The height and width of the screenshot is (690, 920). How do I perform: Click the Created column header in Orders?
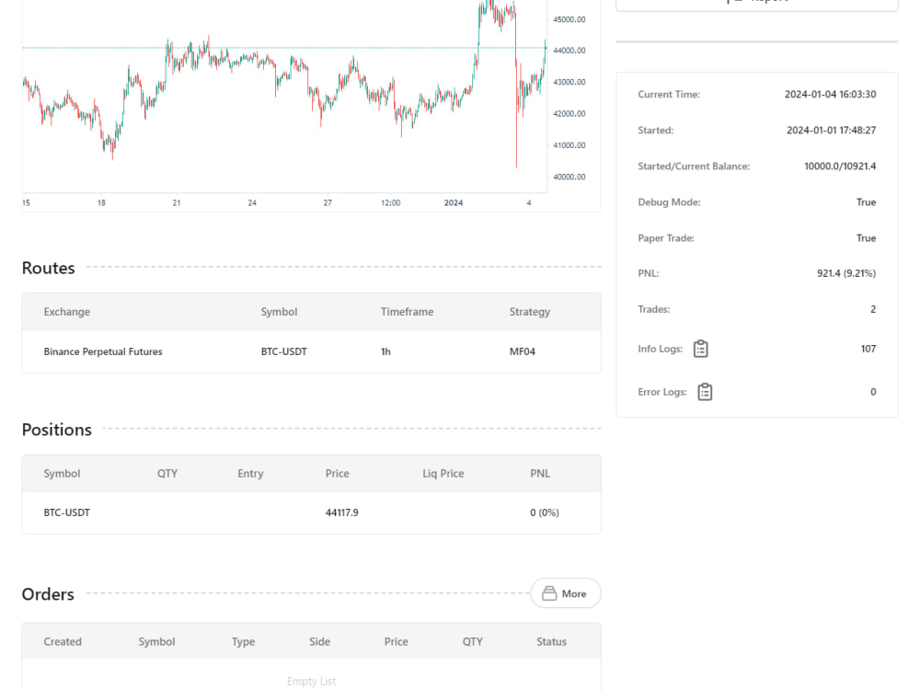pyautogui.click(x=63, y=641)
